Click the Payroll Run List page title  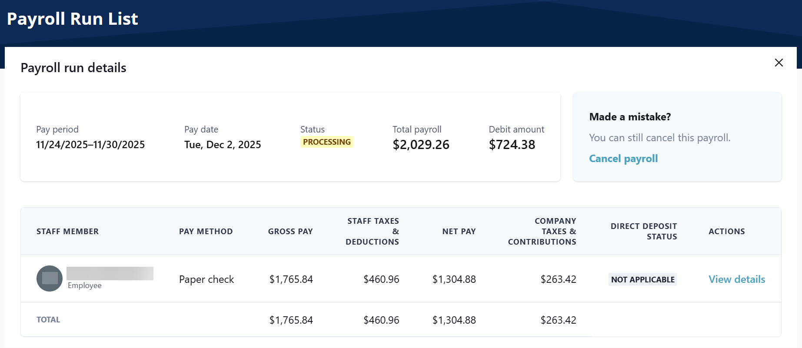pos(73,19)
